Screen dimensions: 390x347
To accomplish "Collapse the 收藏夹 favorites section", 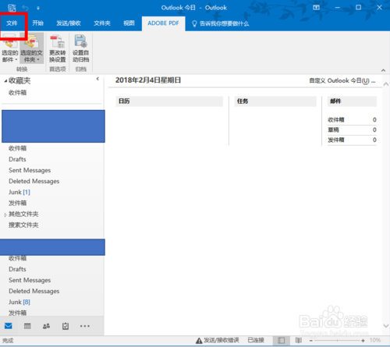I will (5, 81).
